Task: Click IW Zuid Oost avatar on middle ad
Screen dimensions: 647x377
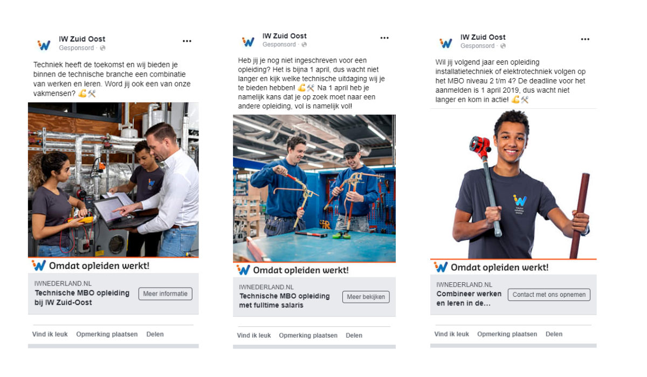Action: [x=248, y=41]
